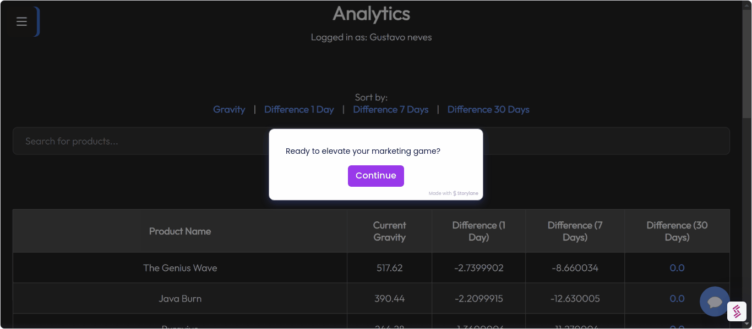Screen dimensions: 752x329
Task: Click the Search for products field
Action: 371,141
